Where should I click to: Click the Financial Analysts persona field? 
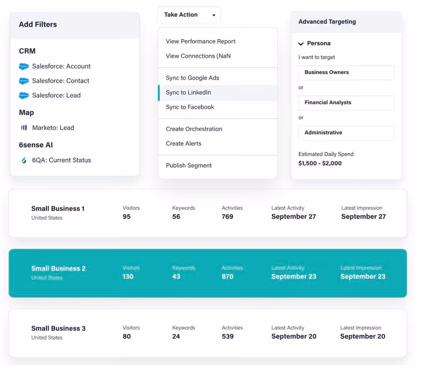point(346,102)
